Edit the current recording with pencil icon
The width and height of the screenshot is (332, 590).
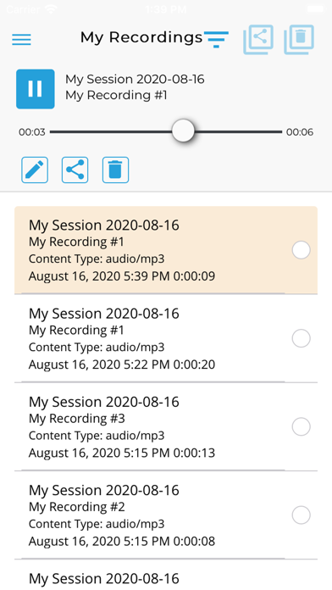click(x=35, y=170)
